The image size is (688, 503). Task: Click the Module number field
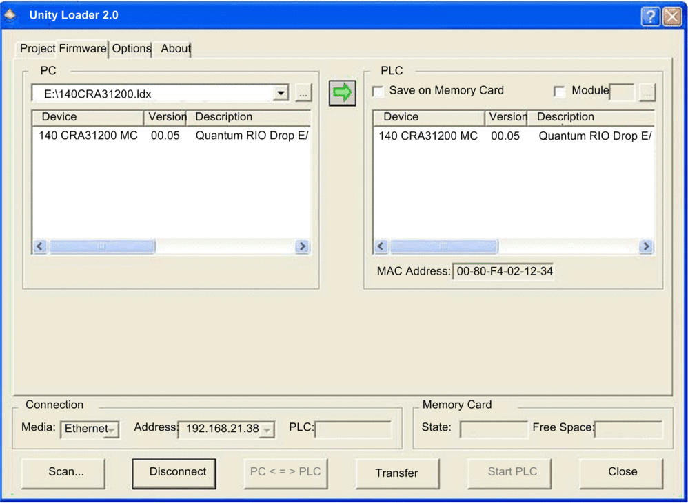(622, 92)
